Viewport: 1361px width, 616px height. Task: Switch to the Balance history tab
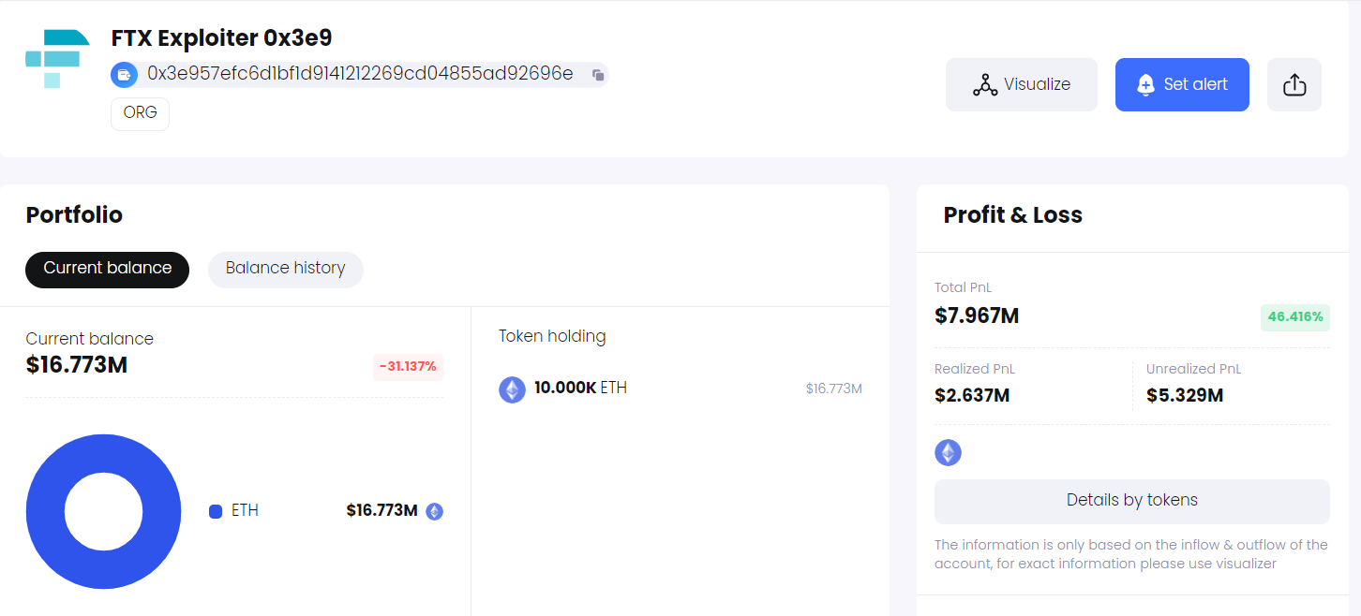pyautogui.click(x=286, y=270)
